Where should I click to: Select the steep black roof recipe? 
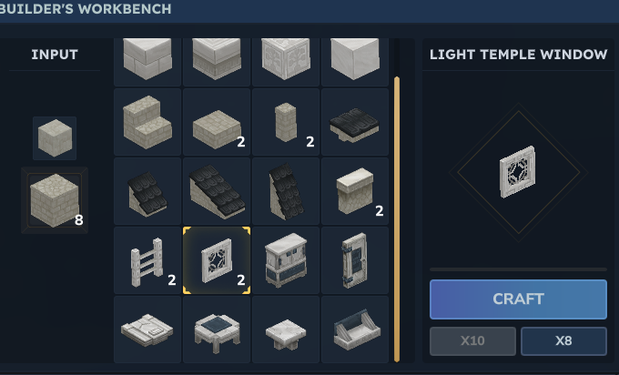pyautogui.click(x=286, y=191)
